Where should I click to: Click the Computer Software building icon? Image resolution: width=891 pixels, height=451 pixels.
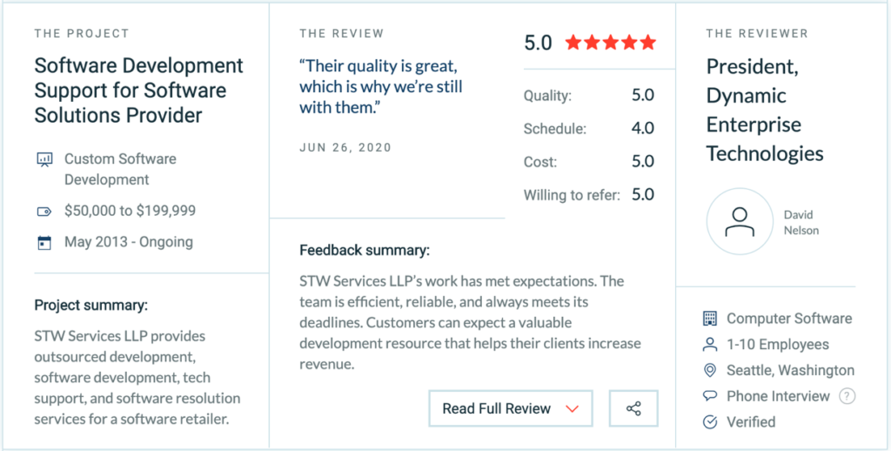tap(710, 319)
